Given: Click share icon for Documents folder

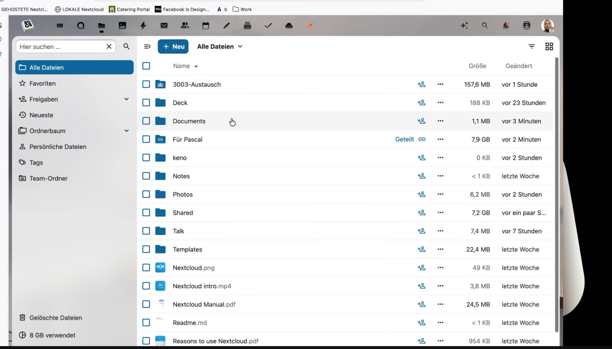Looking at the screenshot, I should 421,121.
